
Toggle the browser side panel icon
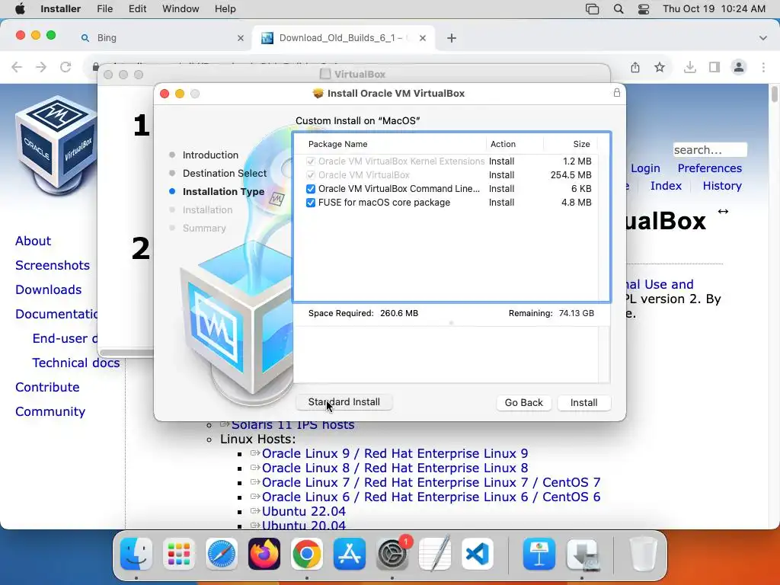point(714,67)
